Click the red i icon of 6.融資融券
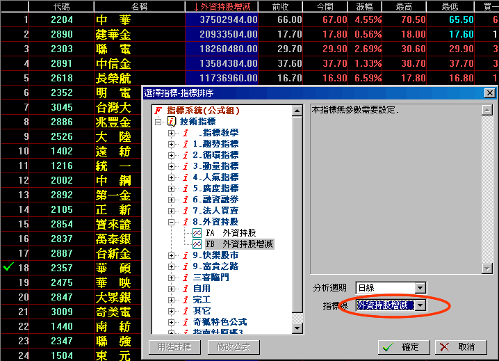499x361 pixels. coord(186,200)
